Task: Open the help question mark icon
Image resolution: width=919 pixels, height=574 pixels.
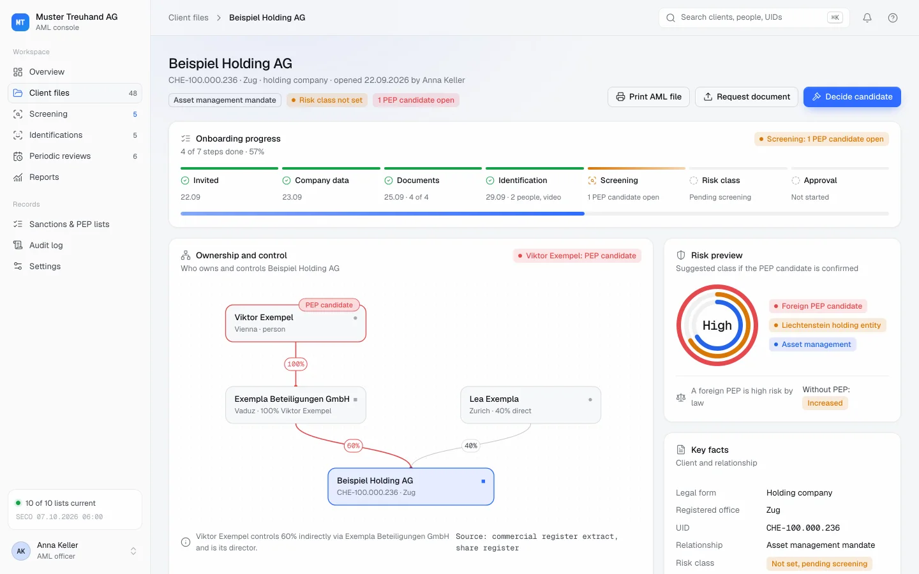Action: [x=893, y=18]
